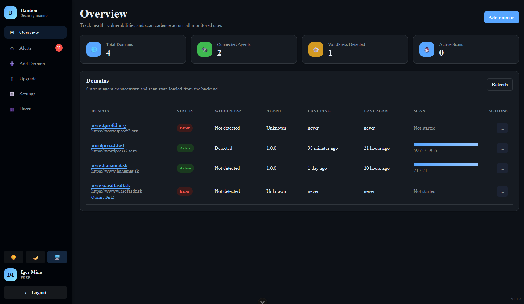
Task: Open the www.hanamat.sk domain link
Action: (109, 165)
